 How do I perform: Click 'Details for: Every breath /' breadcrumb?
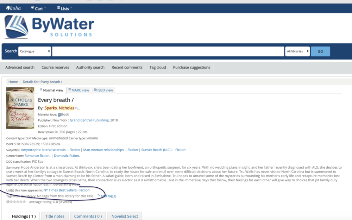pos(43,82)
